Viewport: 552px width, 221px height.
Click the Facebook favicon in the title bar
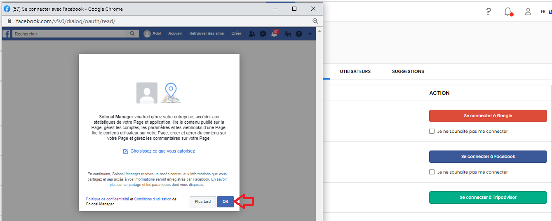[x=7, y=9]
